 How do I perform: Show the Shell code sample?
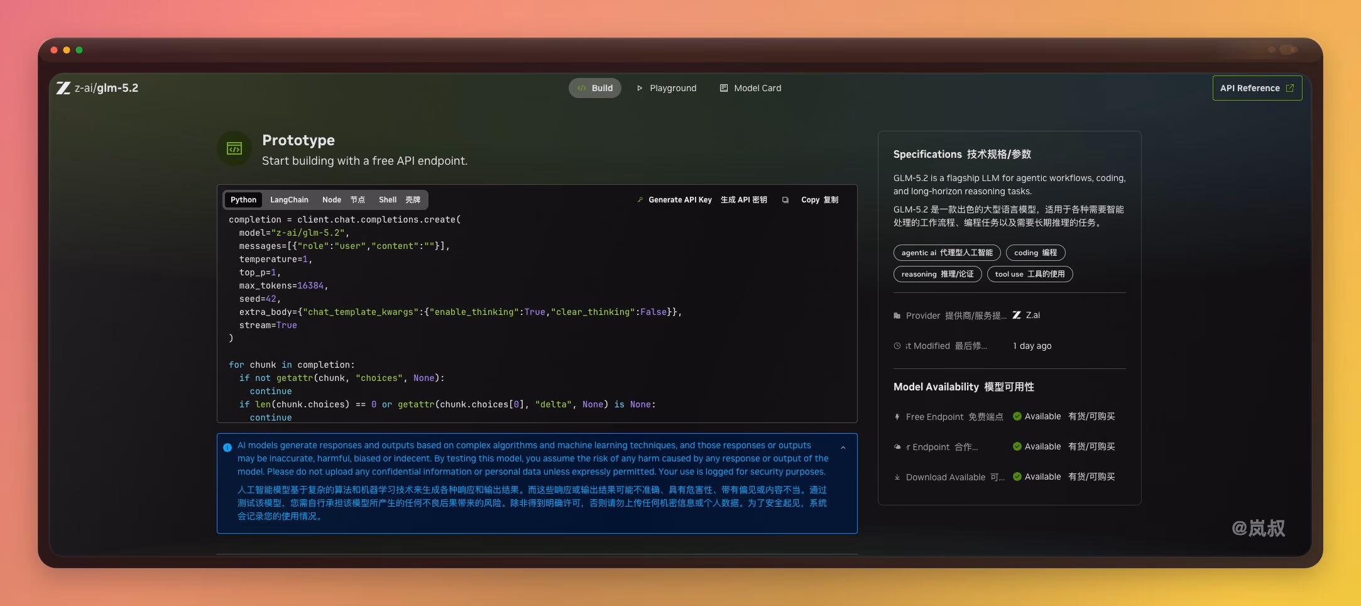point(400,200)
